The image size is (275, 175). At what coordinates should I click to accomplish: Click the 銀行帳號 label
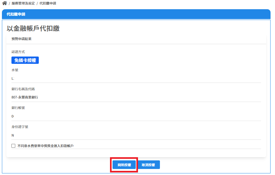[x=18, y=108]
